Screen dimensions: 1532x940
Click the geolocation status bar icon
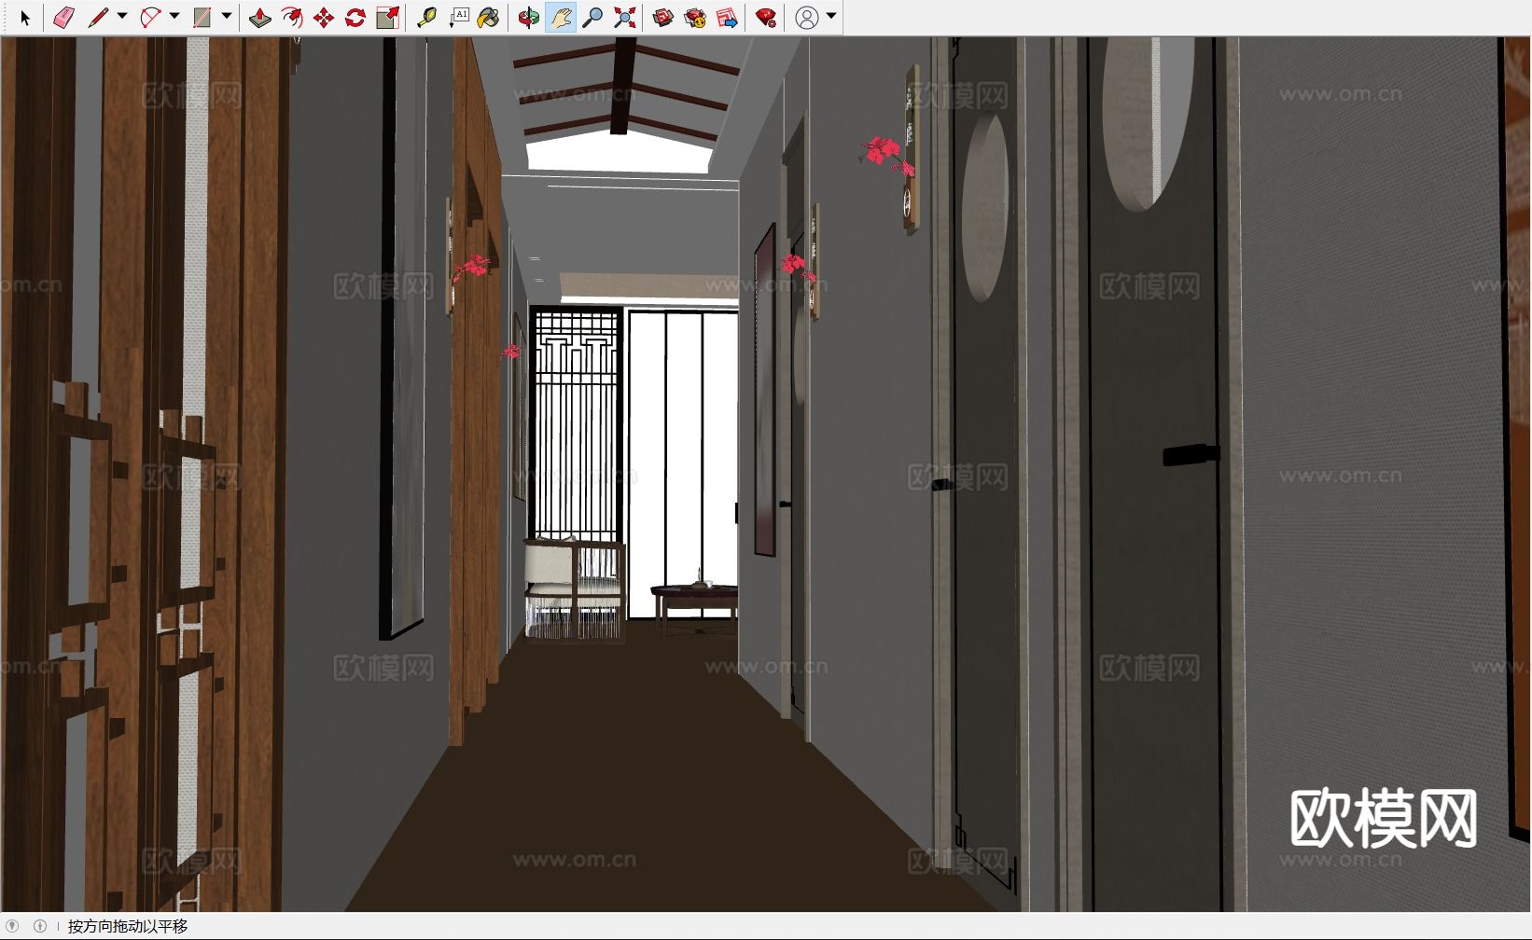12,926
